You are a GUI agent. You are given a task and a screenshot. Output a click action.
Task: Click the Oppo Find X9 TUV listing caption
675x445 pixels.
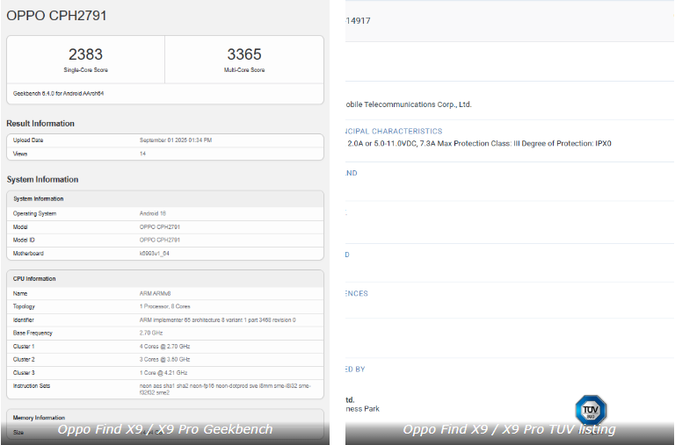click(x=510, y=429)
